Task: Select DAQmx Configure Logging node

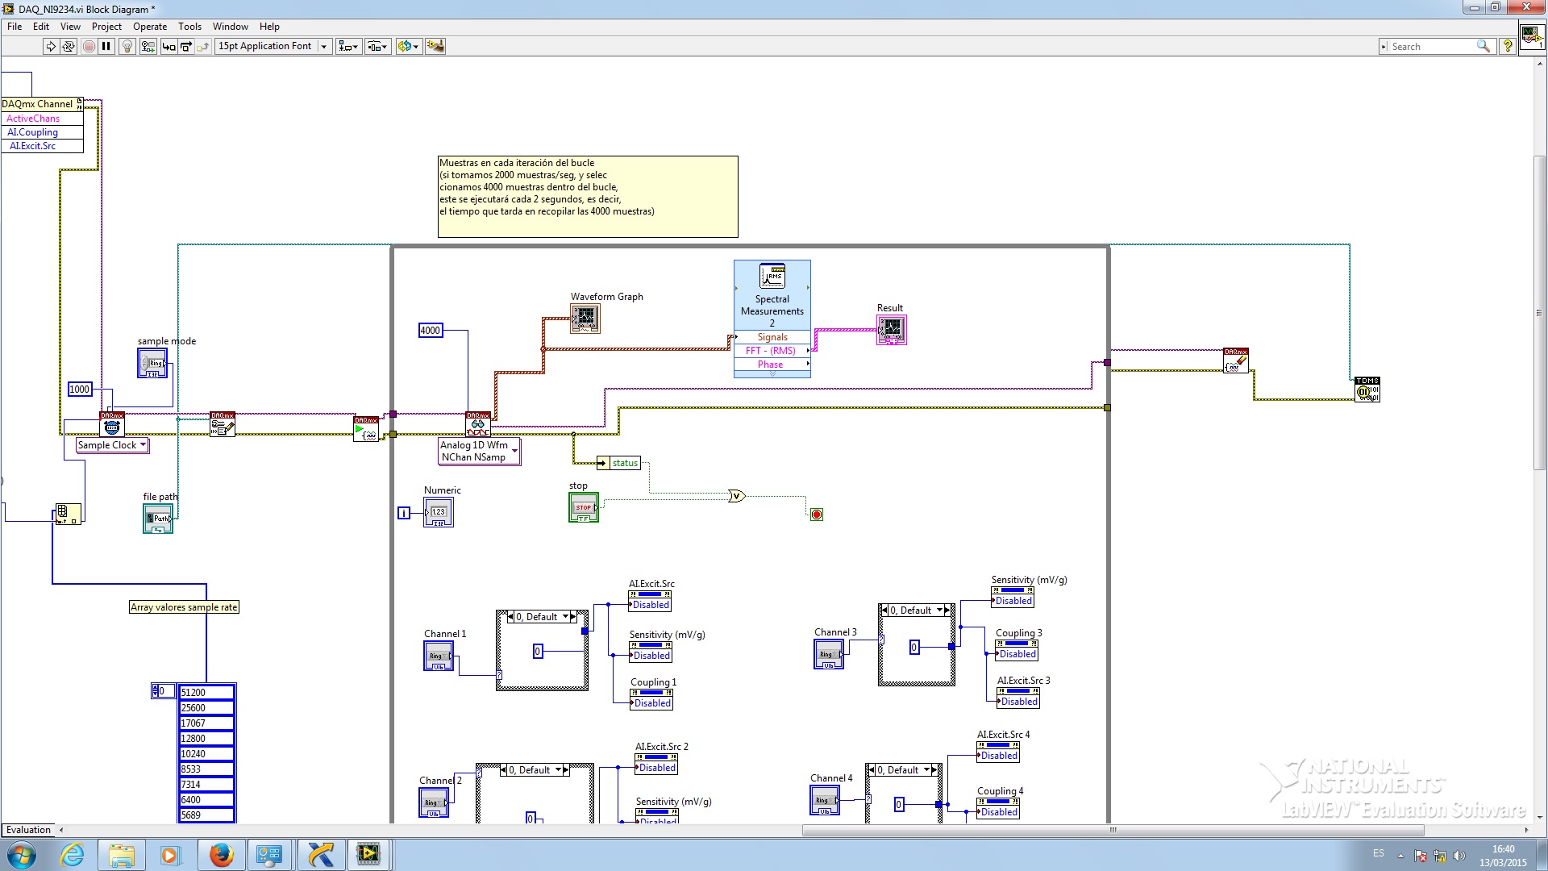Action: (x=223, y=424)
